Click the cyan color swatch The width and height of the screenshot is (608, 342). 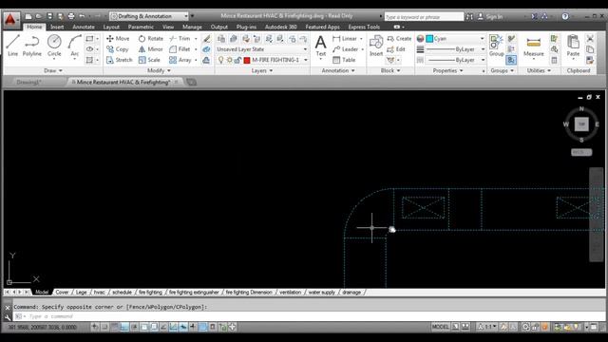point(429,39)
